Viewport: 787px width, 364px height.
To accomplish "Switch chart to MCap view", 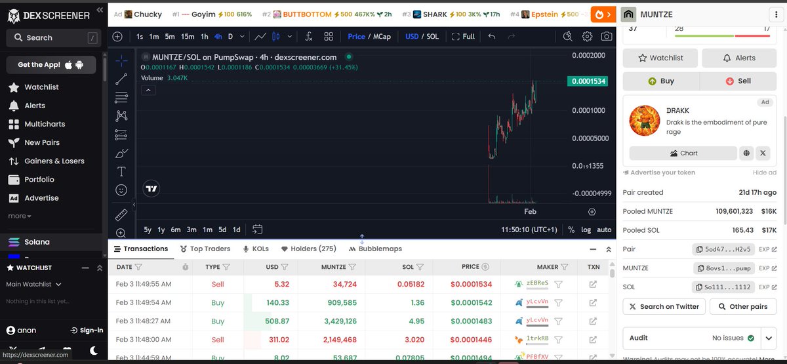I will point(382,37).
